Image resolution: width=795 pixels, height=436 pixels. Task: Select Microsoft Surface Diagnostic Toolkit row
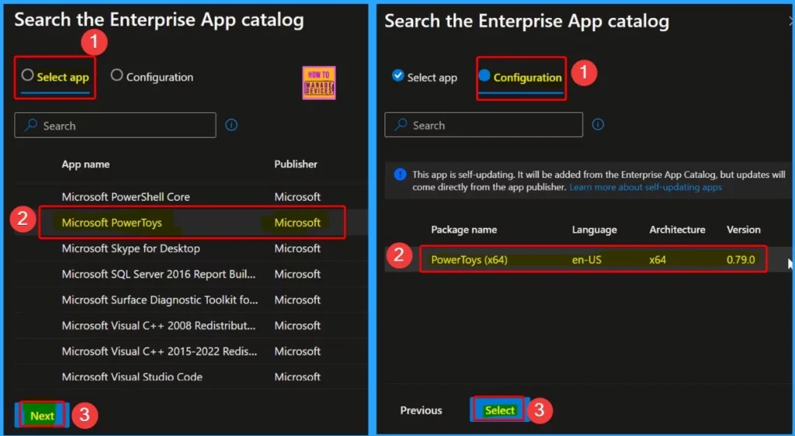point(191,299)
